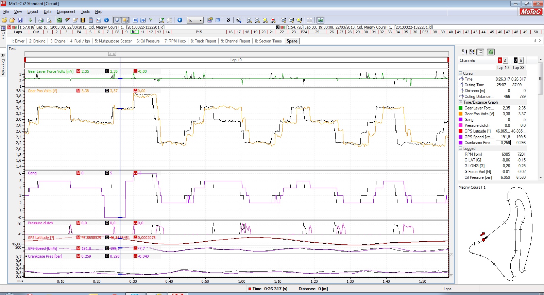This screenshot has width=544, height=295.
Task: Click the black O overlay lap marker
Action: (515, 60)
